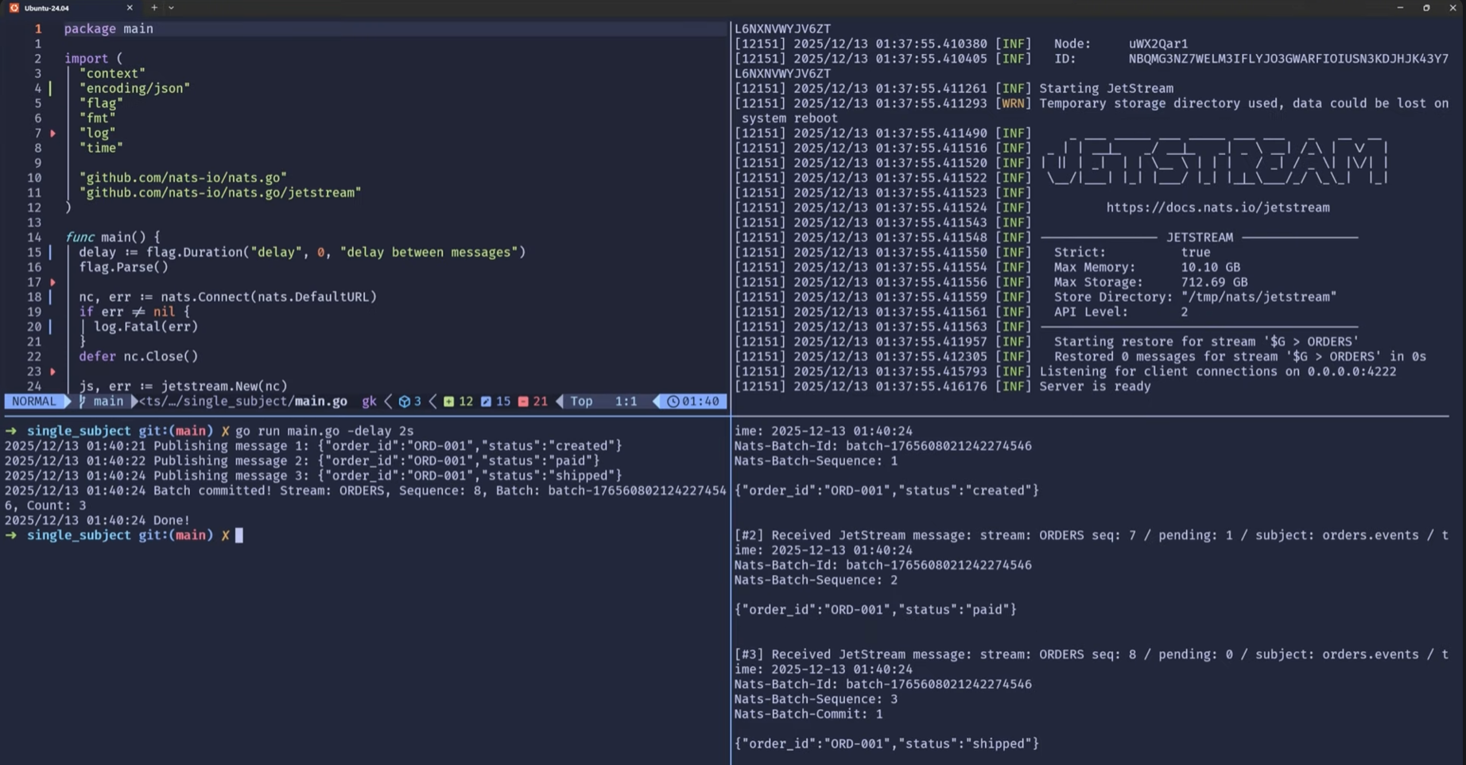Viewport: 1466px width, 765px height.
Task: Click the NORMAL mode indicator
Action: [34, 402]
